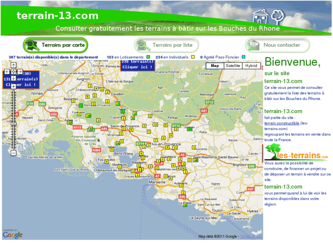Select green marker 8 at La Ciotat

point(185,205)
